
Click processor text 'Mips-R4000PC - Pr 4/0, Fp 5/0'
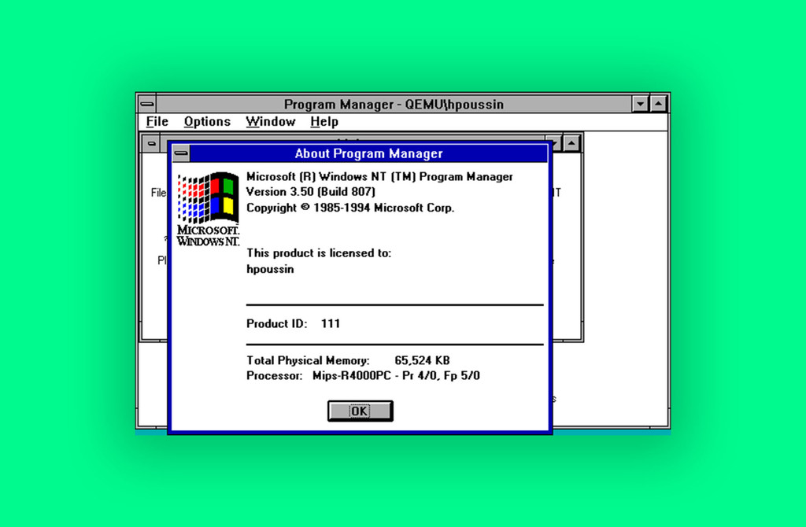396,376
